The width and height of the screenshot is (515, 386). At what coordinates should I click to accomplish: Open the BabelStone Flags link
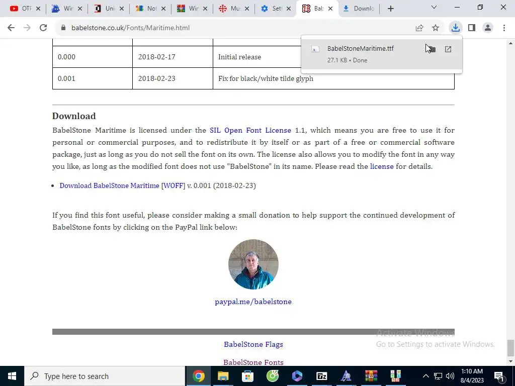253,344
